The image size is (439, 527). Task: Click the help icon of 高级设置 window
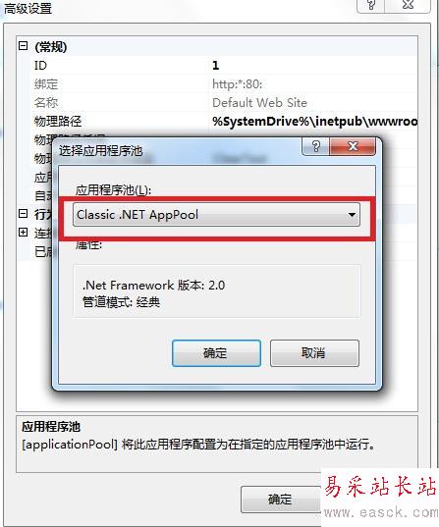pos(371,5)
